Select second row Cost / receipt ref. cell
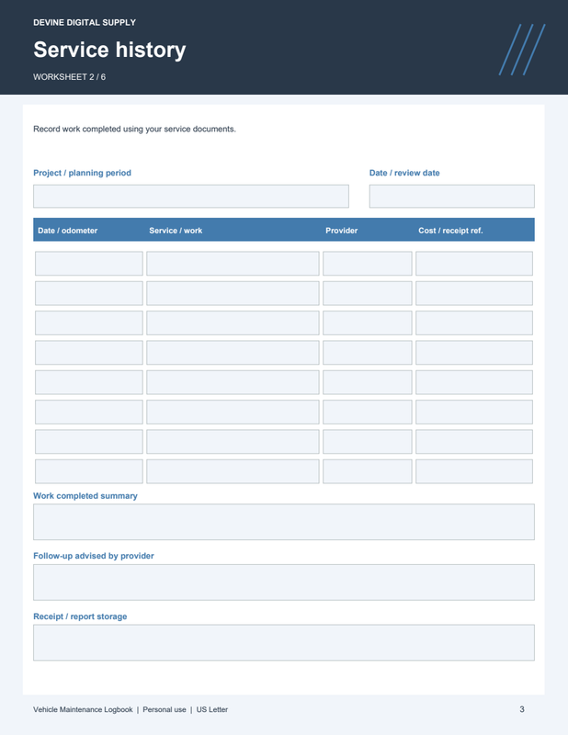Viewport: 568px width, 735px height. (x=474, y=293)
